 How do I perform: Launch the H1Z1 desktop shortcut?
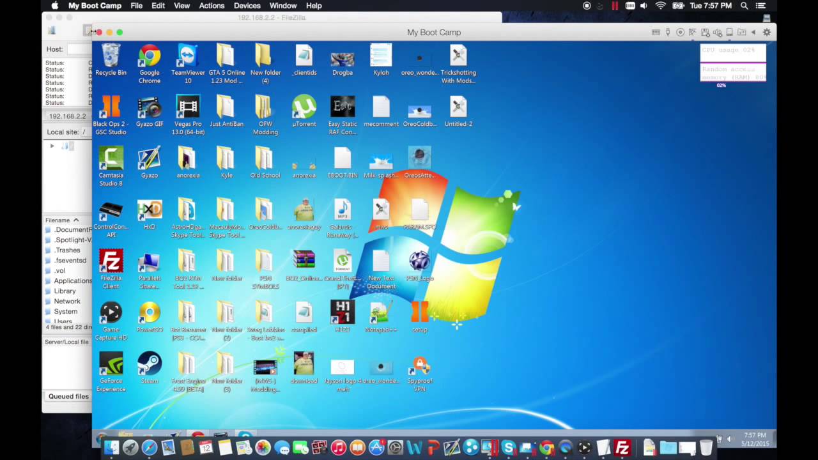click(x=343, y=317)
